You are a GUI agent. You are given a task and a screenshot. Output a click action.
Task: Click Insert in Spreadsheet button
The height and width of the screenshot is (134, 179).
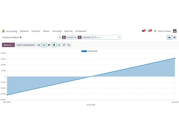point(26,45)
